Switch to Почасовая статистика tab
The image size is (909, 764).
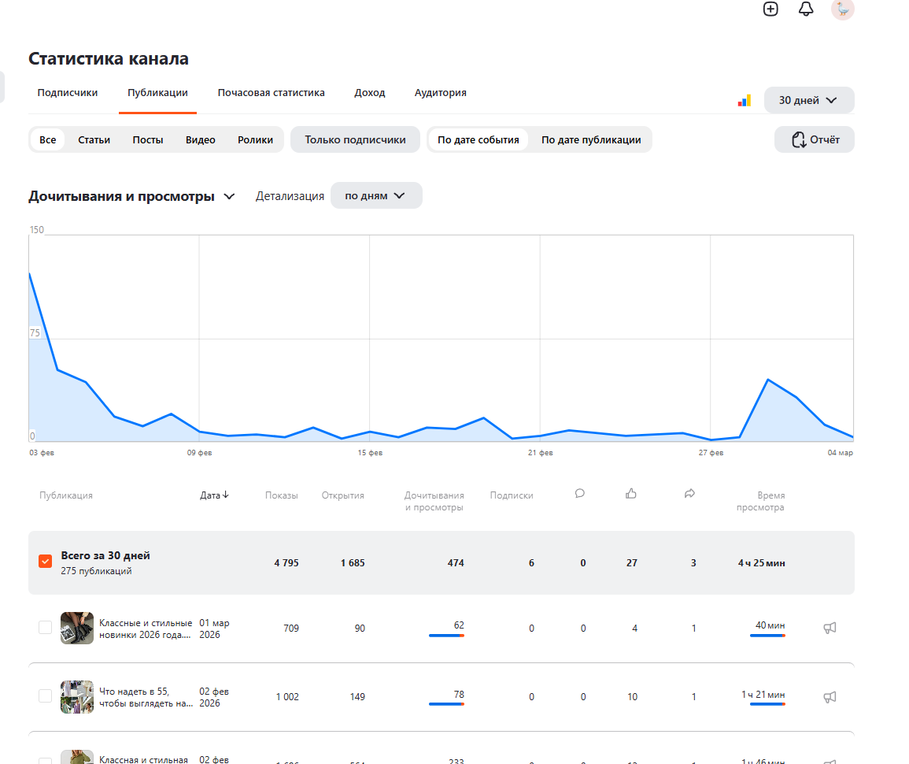coord(272,93)
